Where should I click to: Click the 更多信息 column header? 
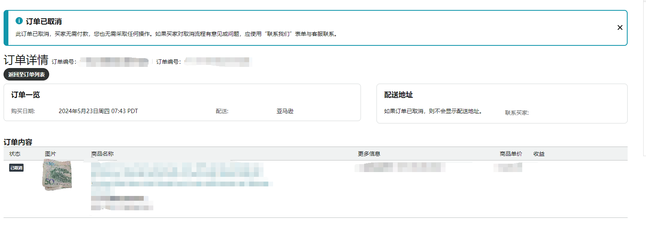click(x=369, y=154)
